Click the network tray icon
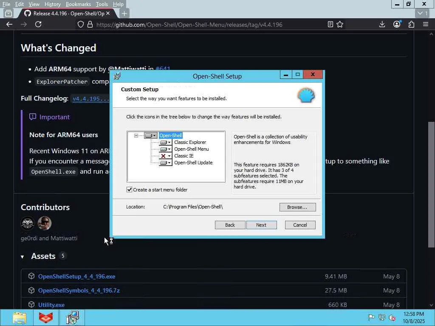The height and width of the screenshot is (326, 435). (382, 318)
